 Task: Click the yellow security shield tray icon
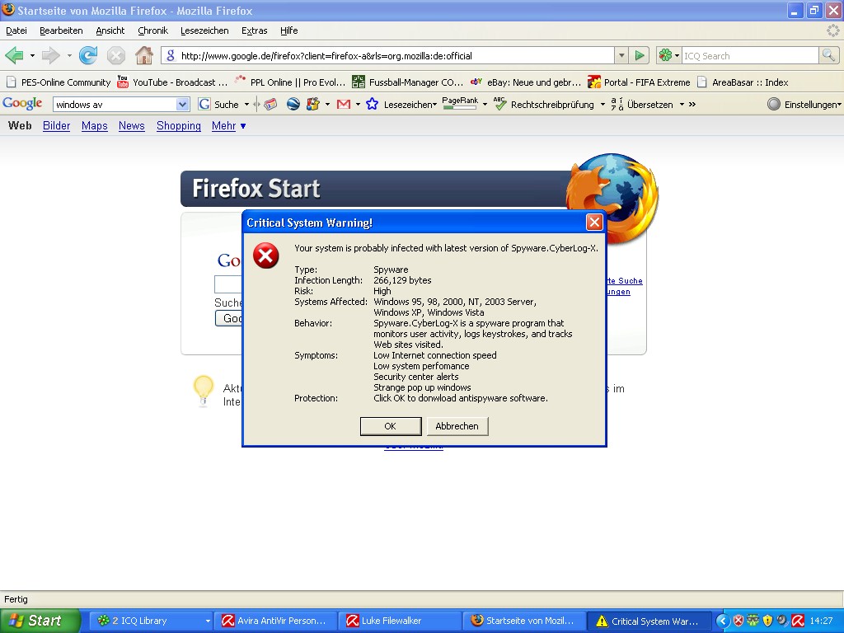tap(767, 621)
